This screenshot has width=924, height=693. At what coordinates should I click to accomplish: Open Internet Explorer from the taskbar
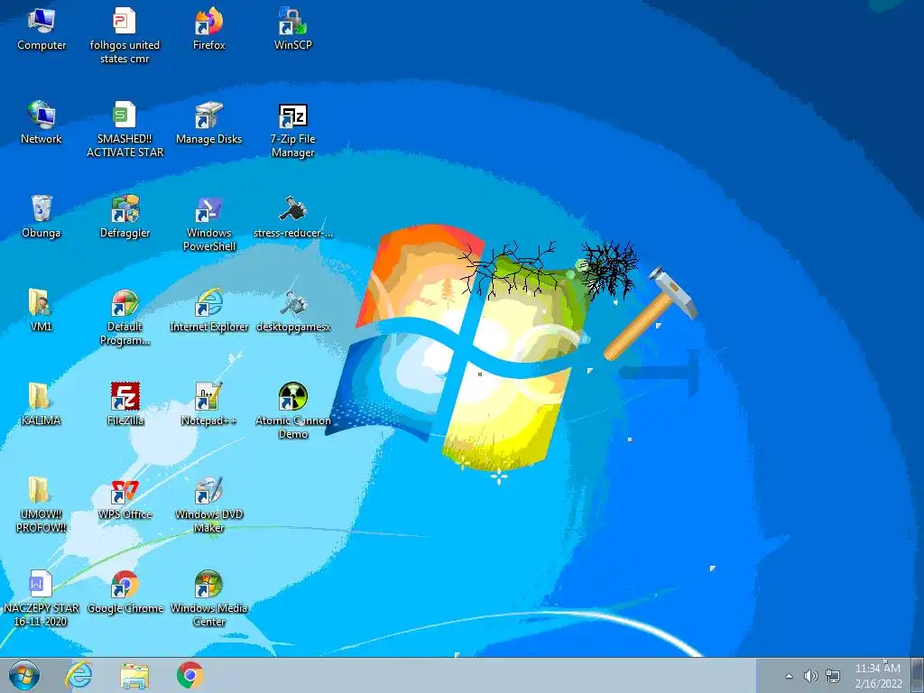[79, 675]
